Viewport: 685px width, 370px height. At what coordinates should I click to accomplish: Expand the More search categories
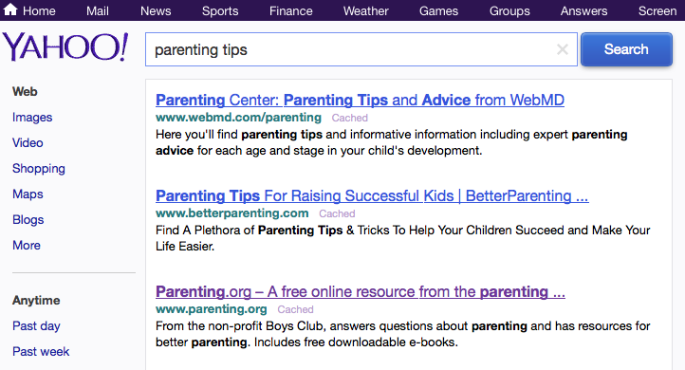[x=27, y=246]
